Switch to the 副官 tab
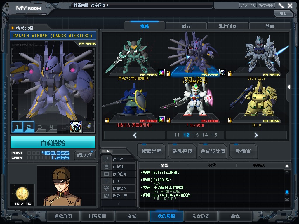This screenshot has height=224, width=299. [x=186, y=26]
